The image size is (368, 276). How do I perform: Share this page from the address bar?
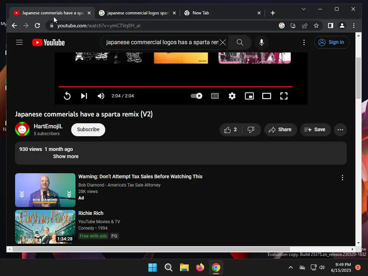tap(305, 26)
